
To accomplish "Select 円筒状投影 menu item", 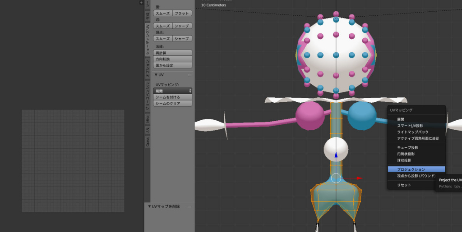I will [x=416, y=154].
